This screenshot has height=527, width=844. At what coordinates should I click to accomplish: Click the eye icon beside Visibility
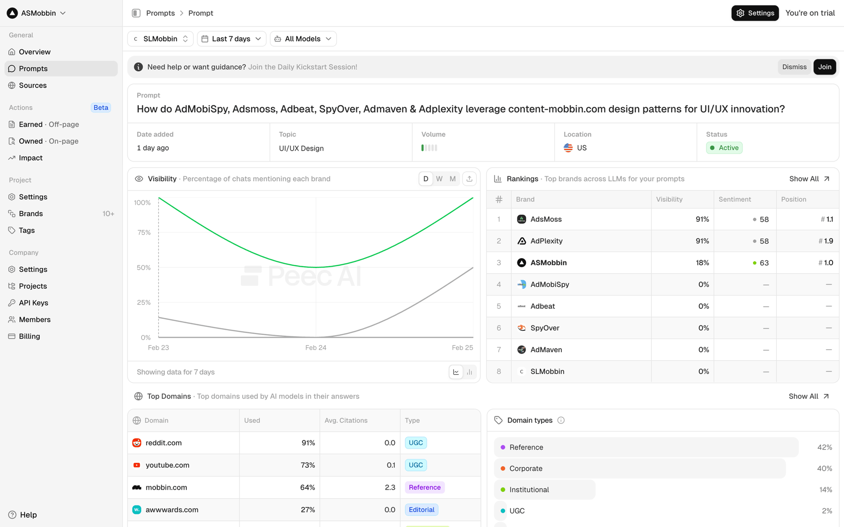[139, 179]
